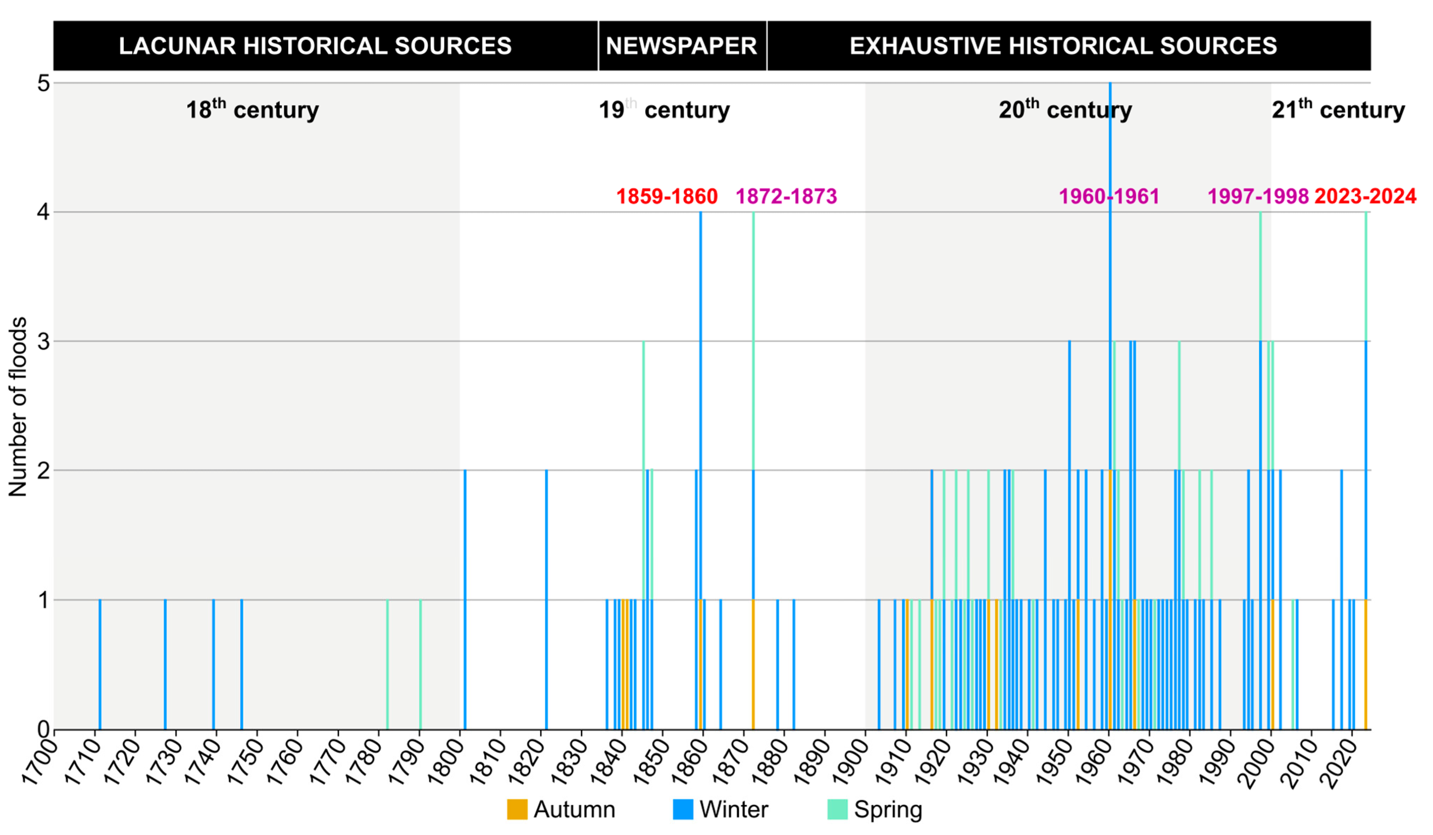The height and width of the screenshot is (835, 1433).
Task: Click the Autumn orange legend swatch
Action: [517, 809]
